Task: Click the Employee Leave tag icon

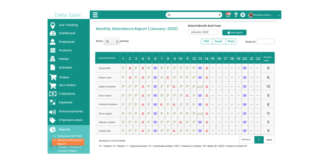Action: pos(52,120)
